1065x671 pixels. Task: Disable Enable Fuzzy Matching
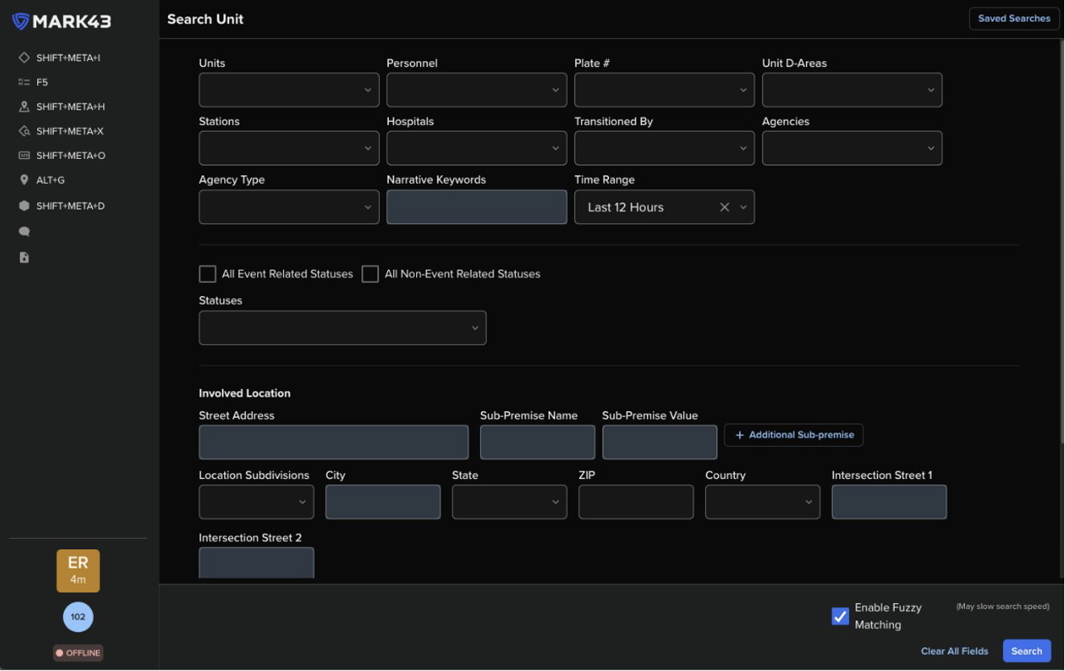click(839, 616)
